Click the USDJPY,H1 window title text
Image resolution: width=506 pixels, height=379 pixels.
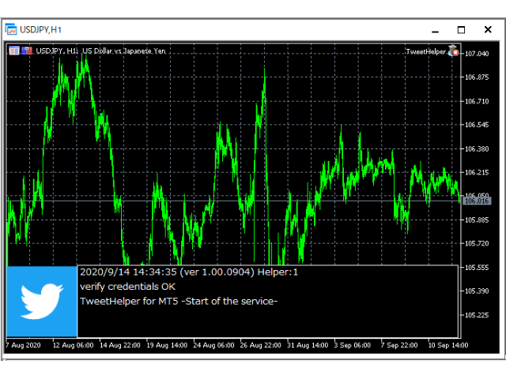[41, 29]
